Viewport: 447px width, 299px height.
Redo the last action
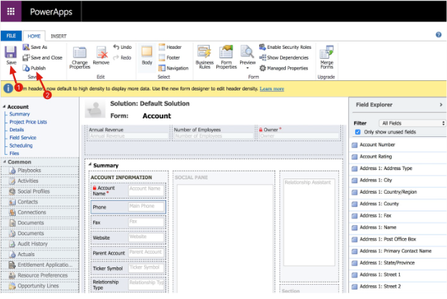click(x=122, y=57)
